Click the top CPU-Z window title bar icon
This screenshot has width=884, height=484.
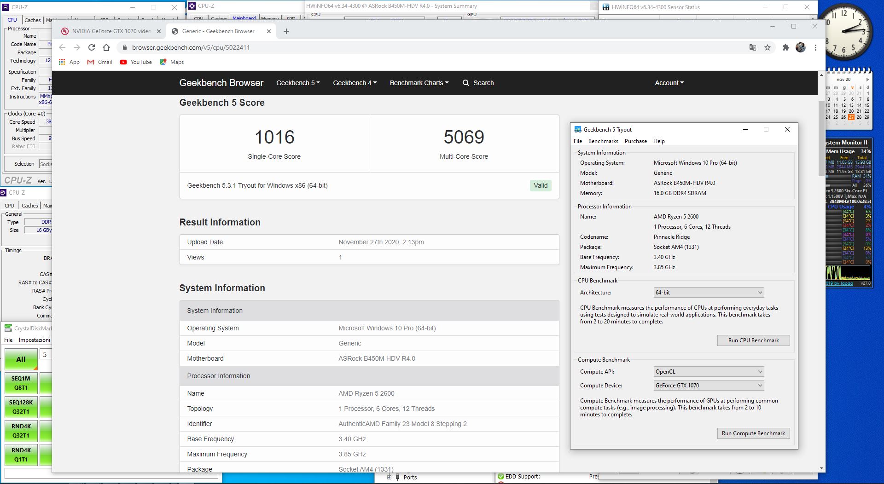tap(6, 7)
